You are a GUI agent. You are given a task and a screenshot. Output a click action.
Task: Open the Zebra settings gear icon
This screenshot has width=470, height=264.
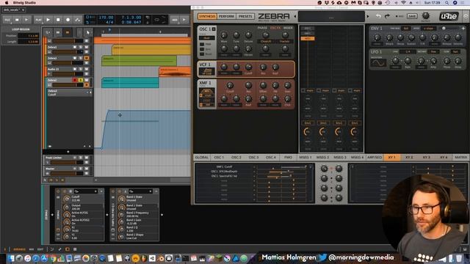coord(466,16)
